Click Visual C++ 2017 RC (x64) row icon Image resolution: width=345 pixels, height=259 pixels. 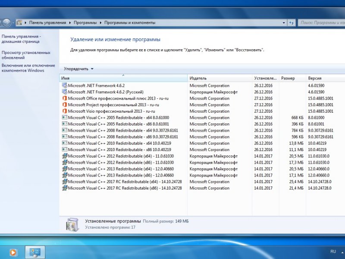64,181
